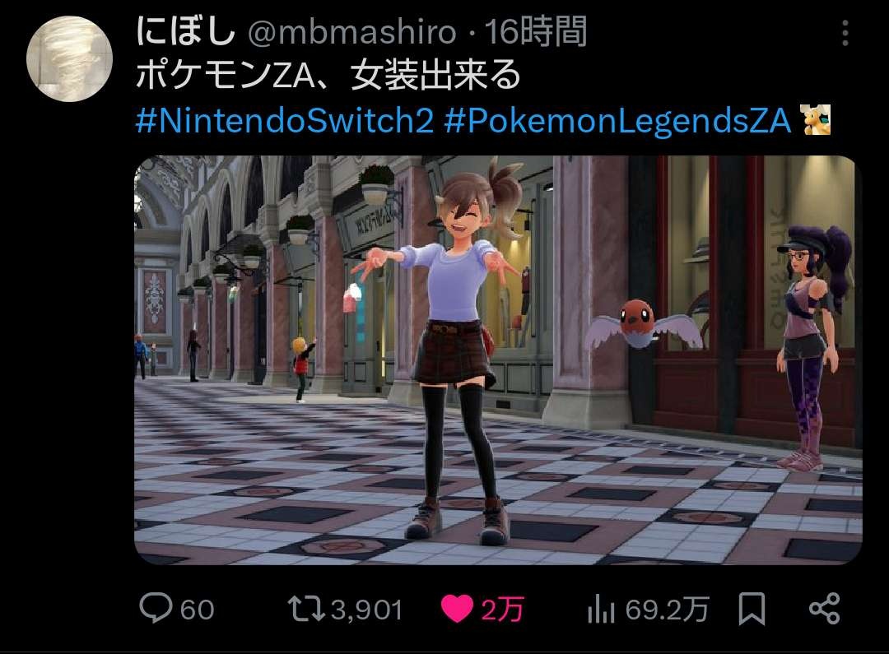The image size is (889, 654).
Task: Open the profile avatar of にぼし
Action: 69,59
